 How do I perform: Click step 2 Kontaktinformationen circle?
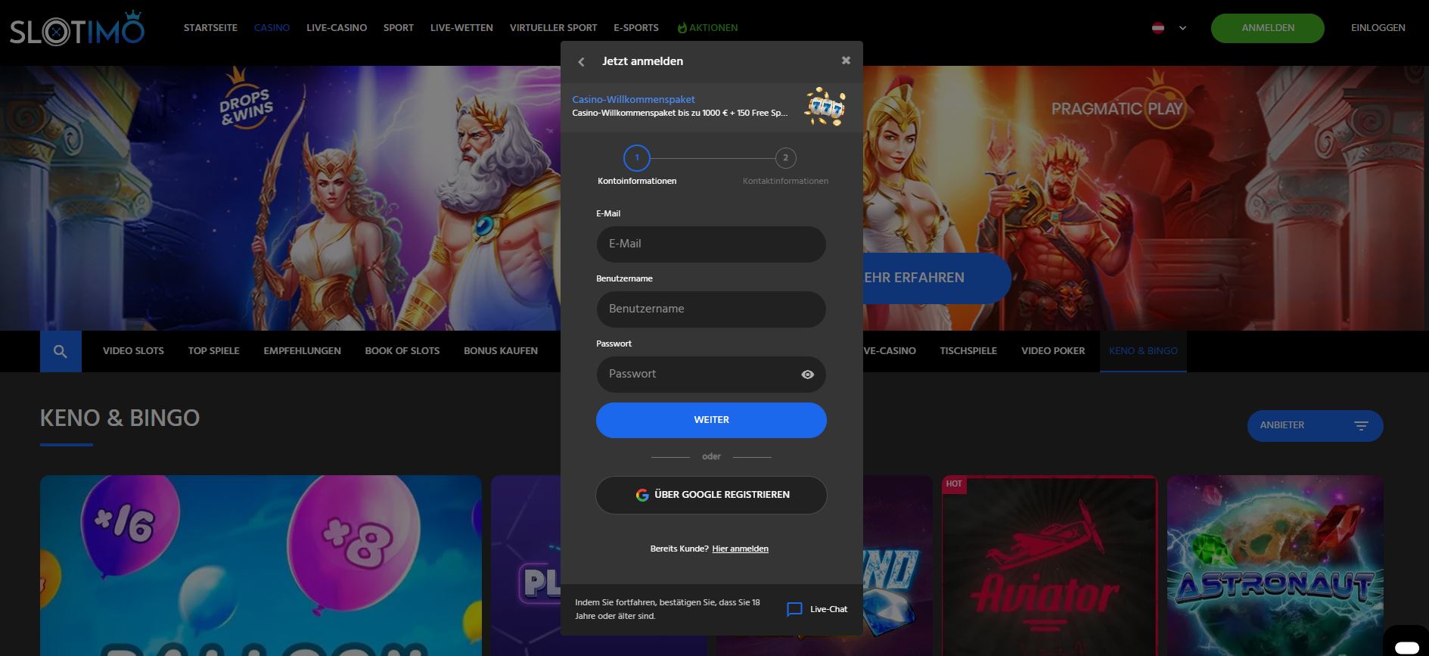[x=785, y=158]
